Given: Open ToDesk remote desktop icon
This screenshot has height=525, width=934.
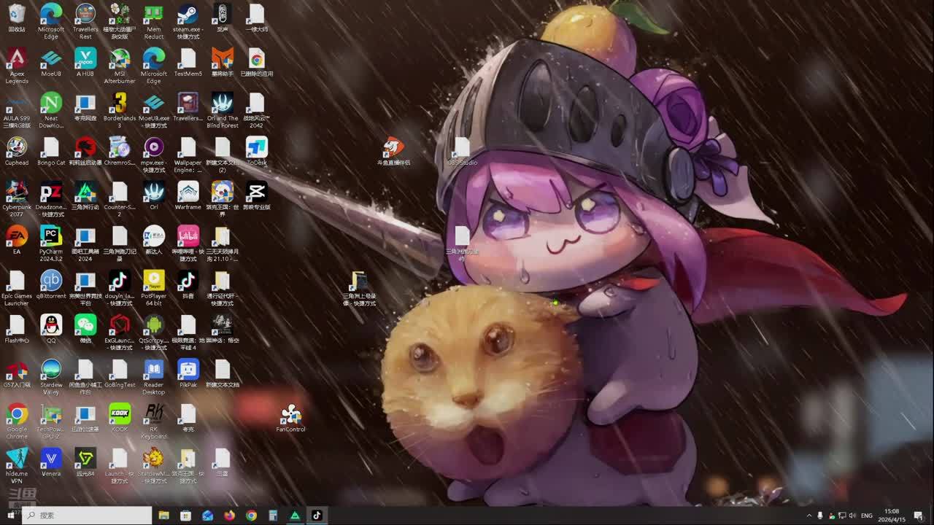Looking at the screenshot, I should (x=256, y=147).
